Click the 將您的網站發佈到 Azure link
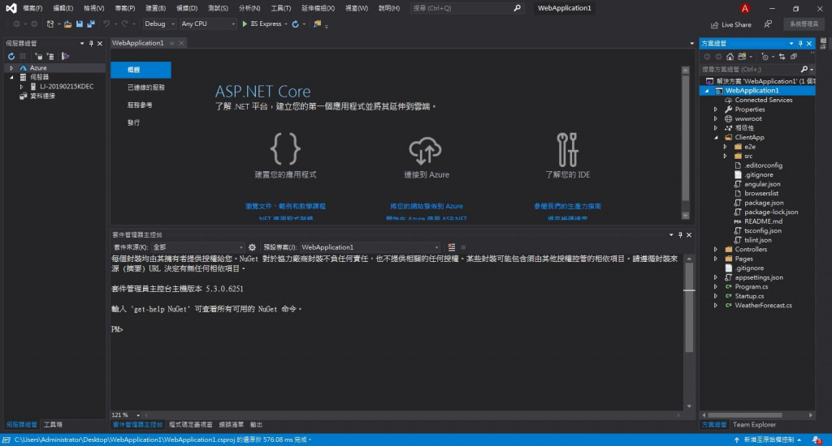This screenshot has height=446, width=832. click(x=426, y=206)
